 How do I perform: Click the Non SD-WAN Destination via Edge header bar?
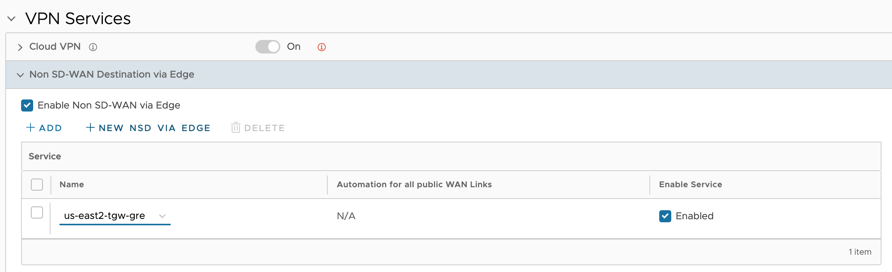click(x=449, y=75)
